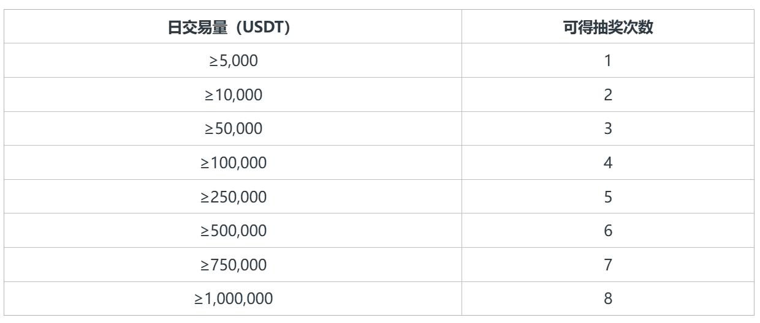
Task: Click the draw count cell showing 6
Action: coord(607,231)
